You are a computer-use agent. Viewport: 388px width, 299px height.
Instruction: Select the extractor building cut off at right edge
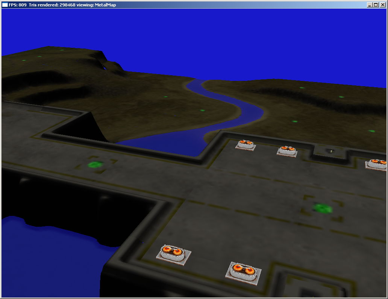tap(376, 165)
